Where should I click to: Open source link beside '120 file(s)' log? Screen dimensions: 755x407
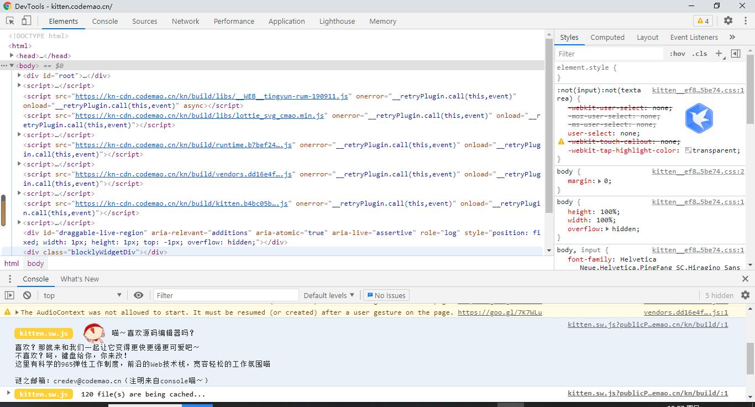pyautogui.click(x=648, y=393)
